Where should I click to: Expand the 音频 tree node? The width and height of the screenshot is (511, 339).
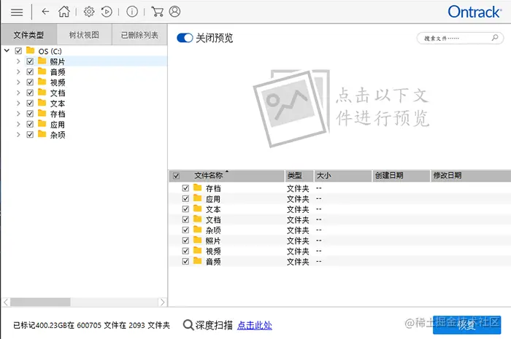pyautogui.click(x=18, y=71)
